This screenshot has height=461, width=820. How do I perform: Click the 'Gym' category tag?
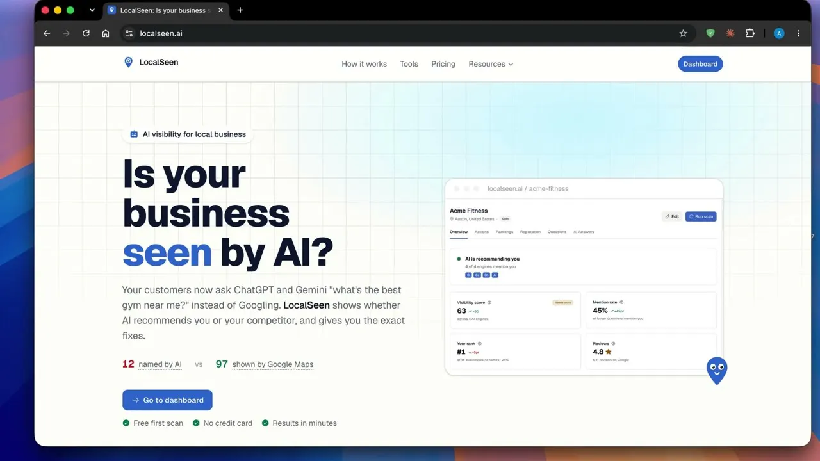pos(505,219)
